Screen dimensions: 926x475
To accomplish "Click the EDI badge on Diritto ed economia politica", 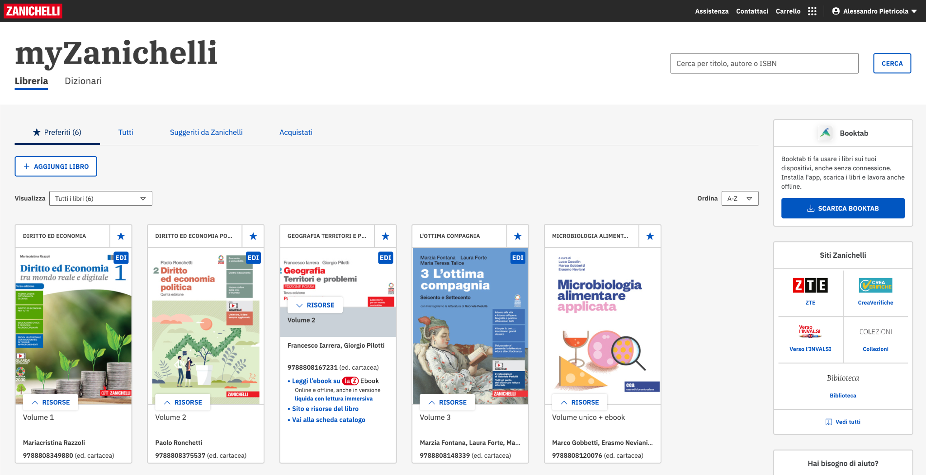I will [x=253, y=258].
